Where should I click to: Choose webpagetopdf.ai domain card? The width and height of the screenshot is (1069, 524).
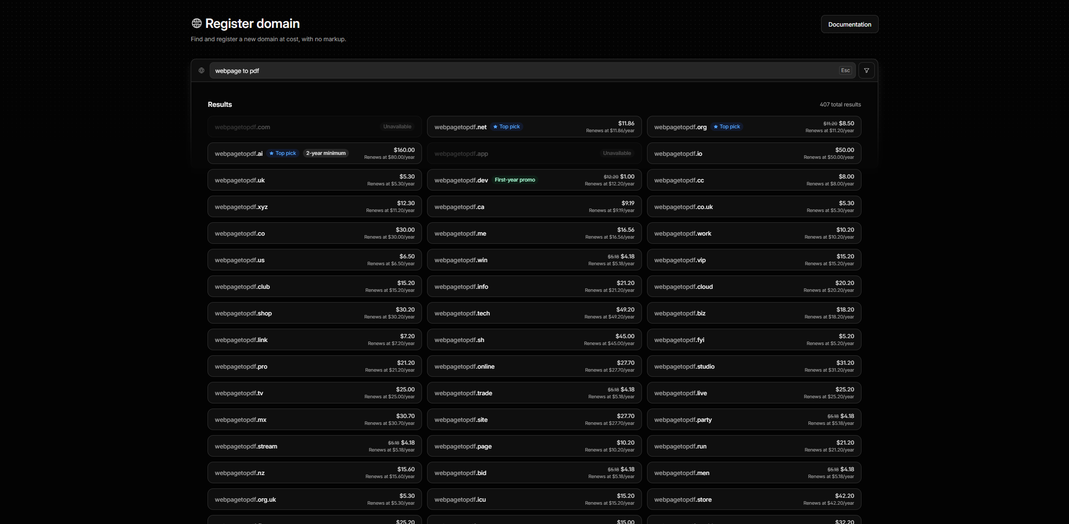[315, 153]
